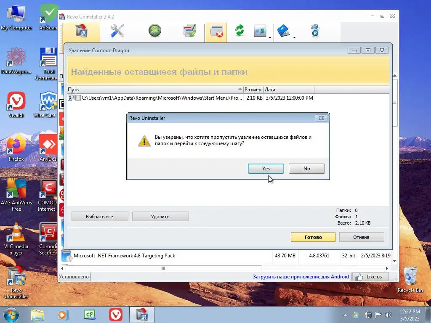
Task: Click the Uninstall toolbar icon with red X
Action: coord(216,32)
